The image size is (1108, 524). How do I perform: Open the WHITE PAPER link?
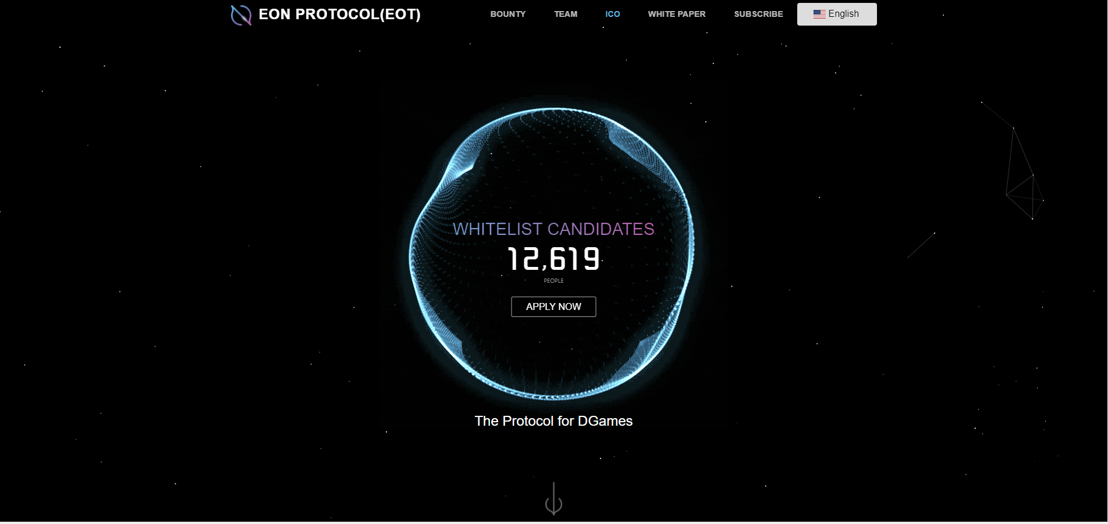pos(676,14)
